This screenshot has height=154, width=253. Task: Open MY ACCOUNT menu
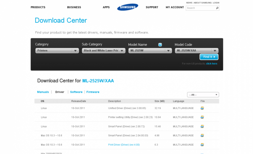(x=175, y=7)
